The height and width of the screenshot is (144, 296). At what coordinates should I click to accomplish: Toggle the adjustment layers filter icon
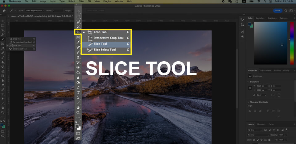tap(269, 130)
